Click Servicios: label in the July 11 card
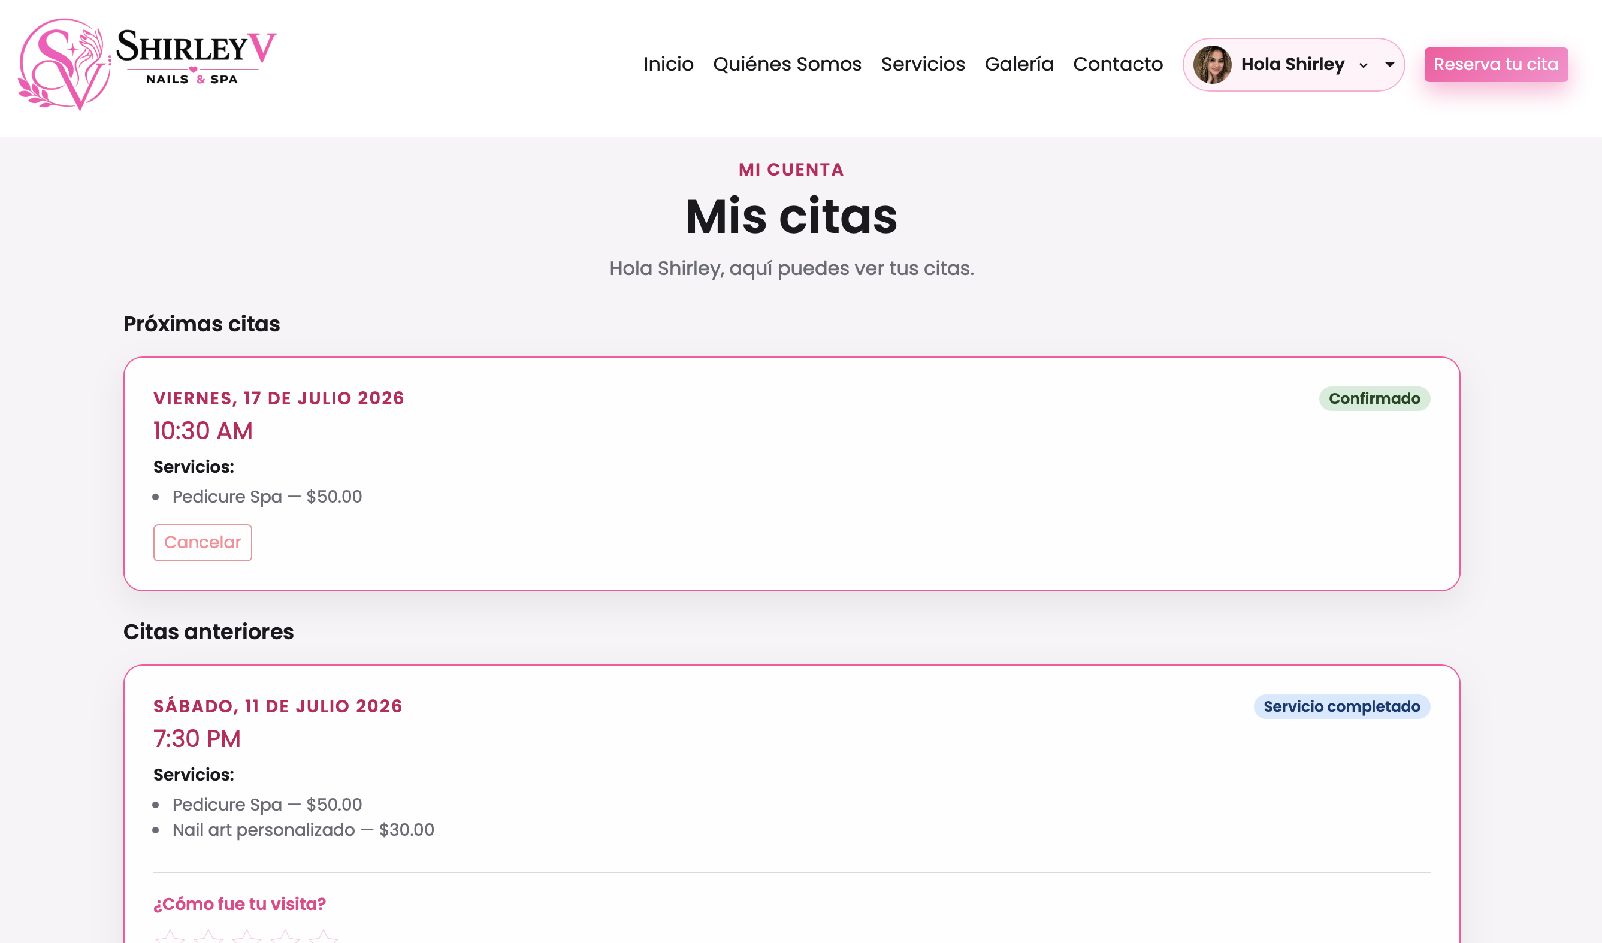Viewport: 1602px width, 943px height. point(194,775)
